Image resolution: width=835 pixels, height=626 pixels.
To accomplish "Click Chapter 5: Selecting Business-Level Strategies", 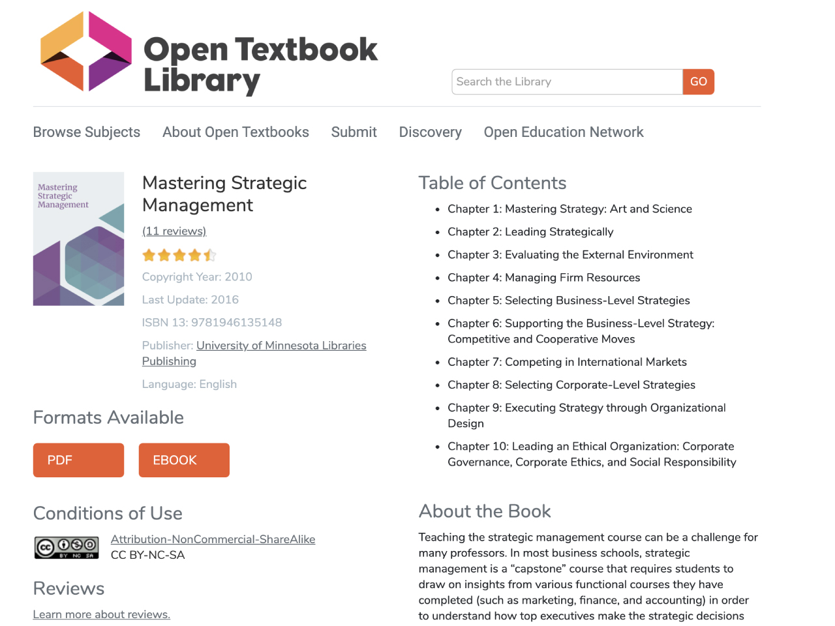I will (569, 300).
